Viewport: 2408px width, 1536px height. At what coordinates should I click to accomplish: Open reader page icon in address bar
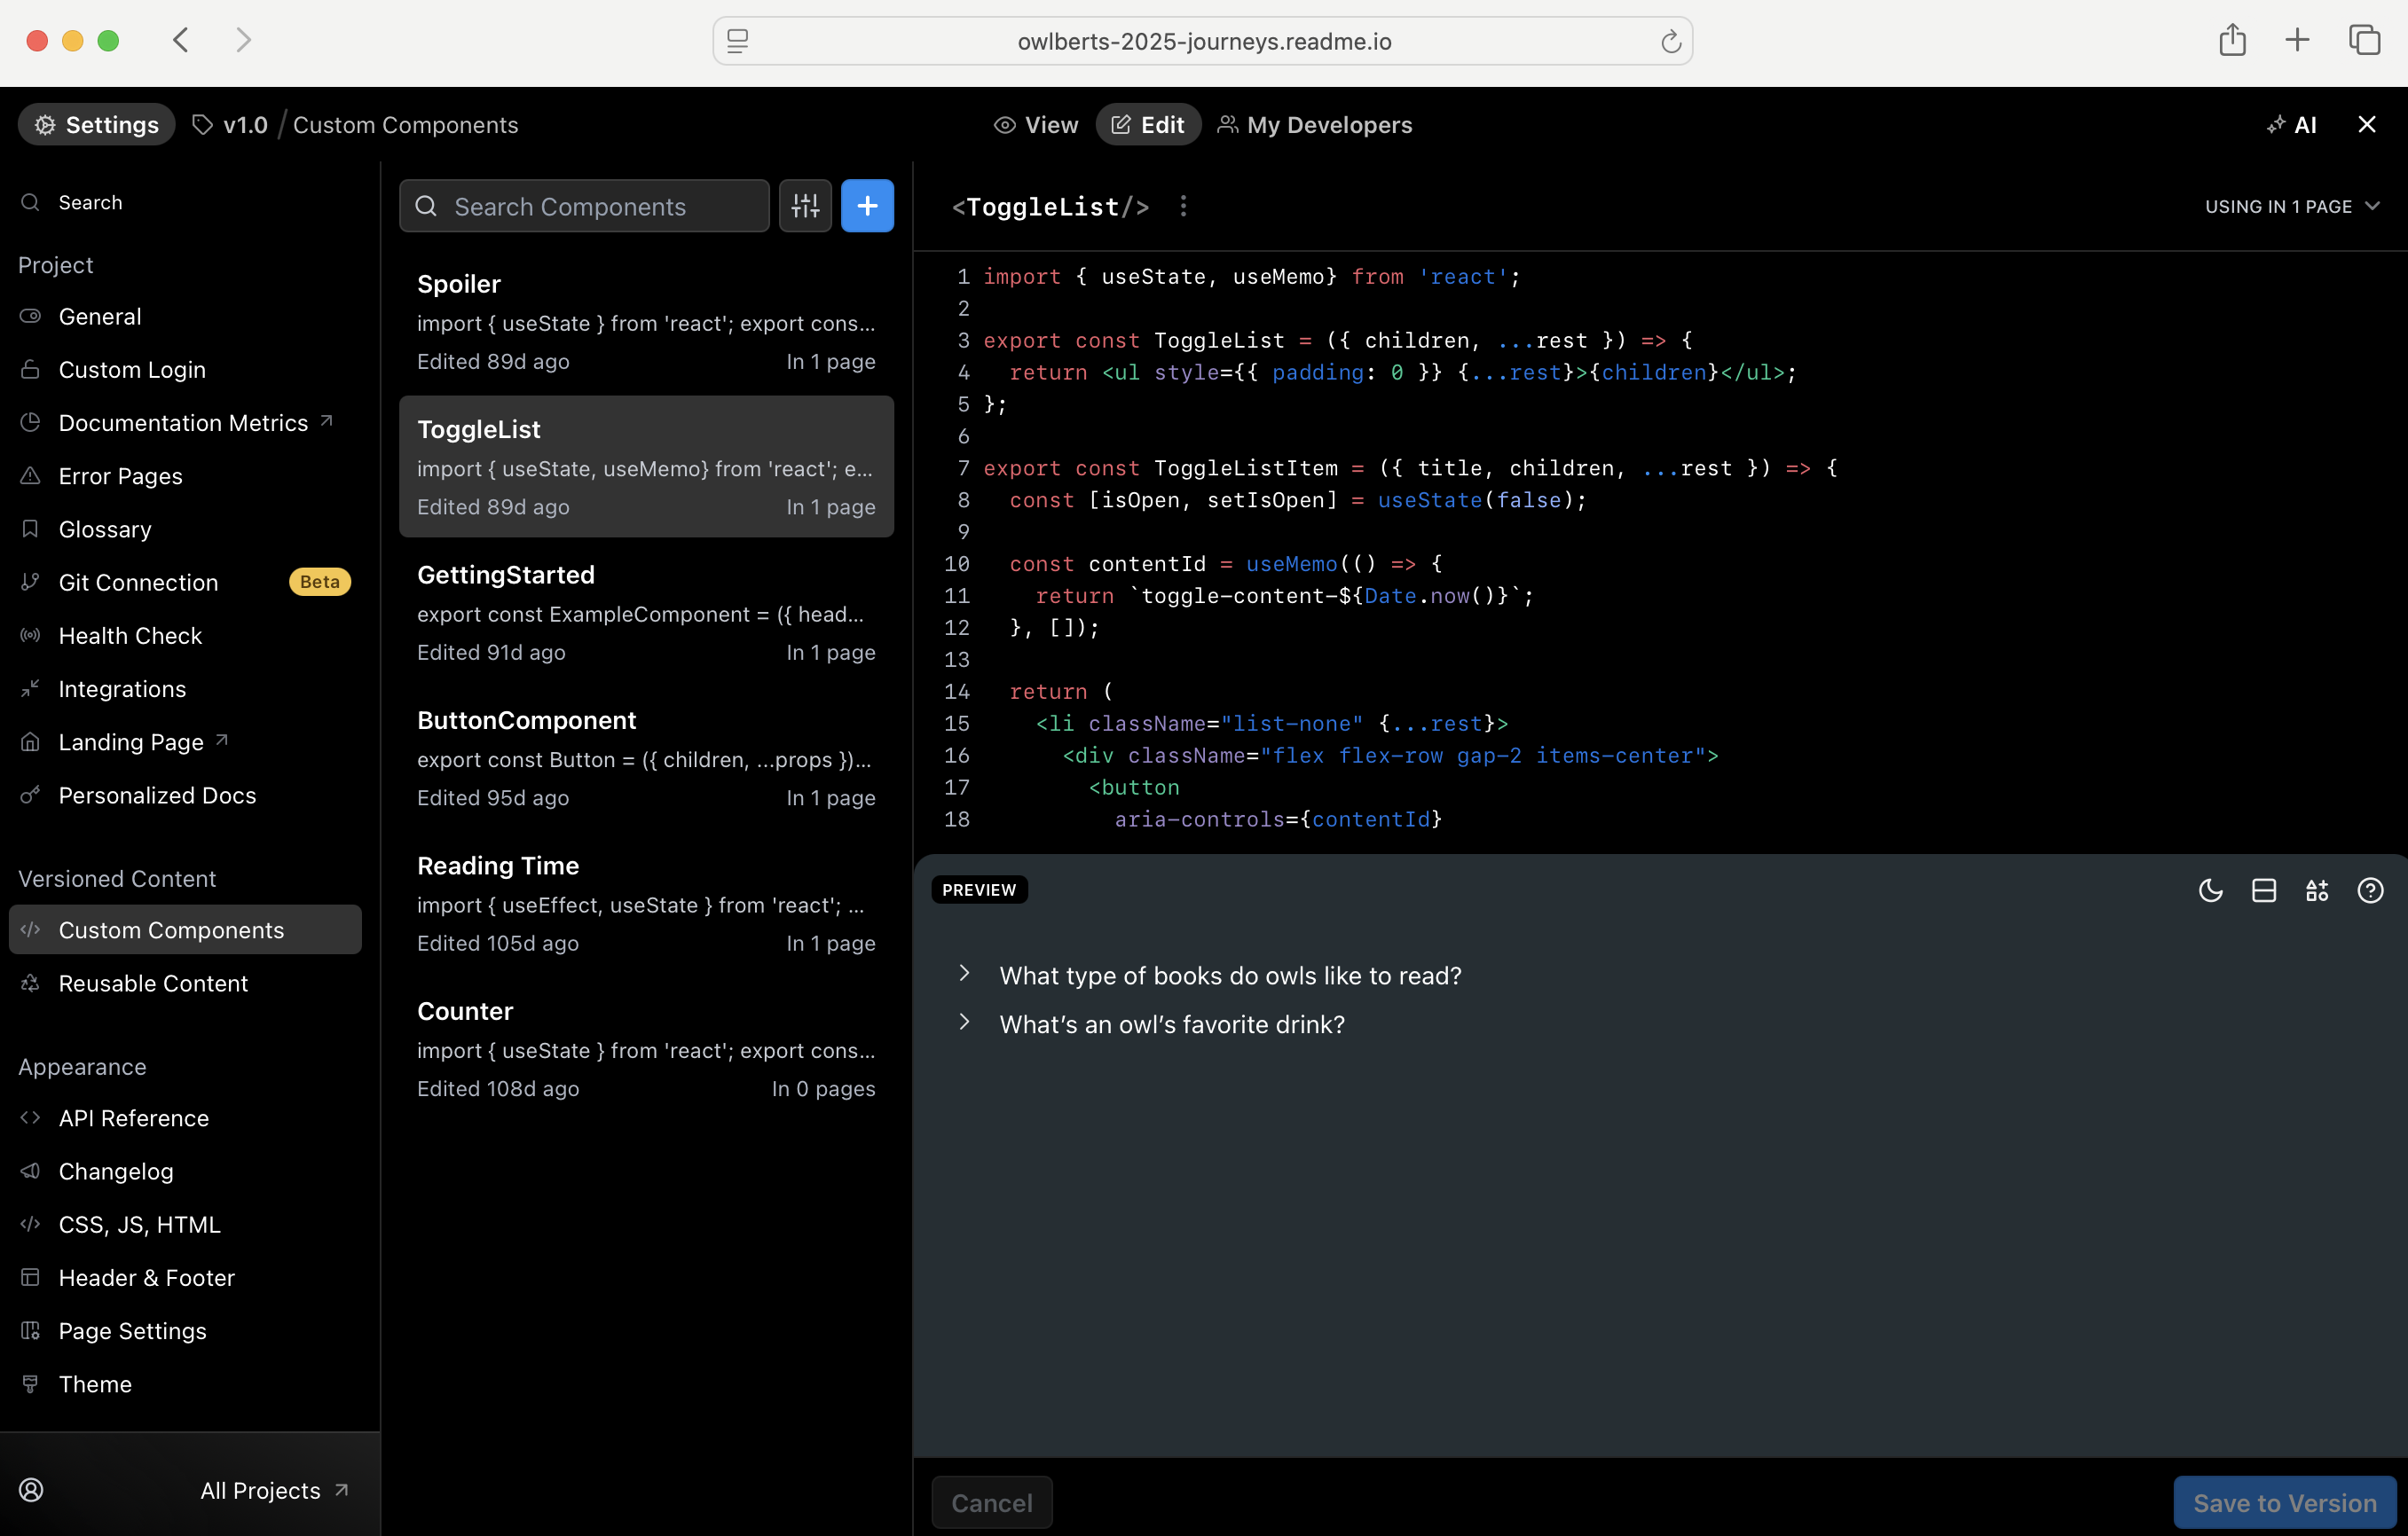coord(737,41)
